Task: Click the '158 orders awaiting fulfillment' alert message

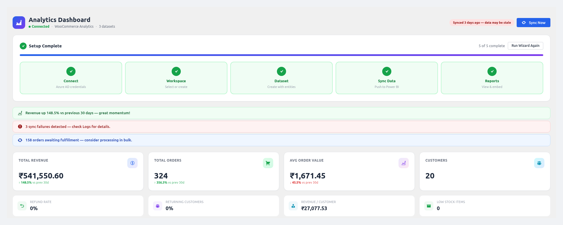Action: click(79, 140)
